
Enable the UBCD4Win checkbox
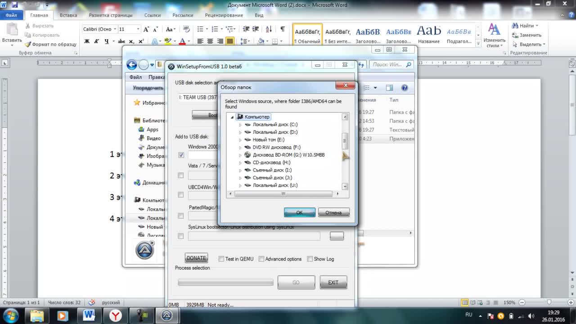coord(181,195)
